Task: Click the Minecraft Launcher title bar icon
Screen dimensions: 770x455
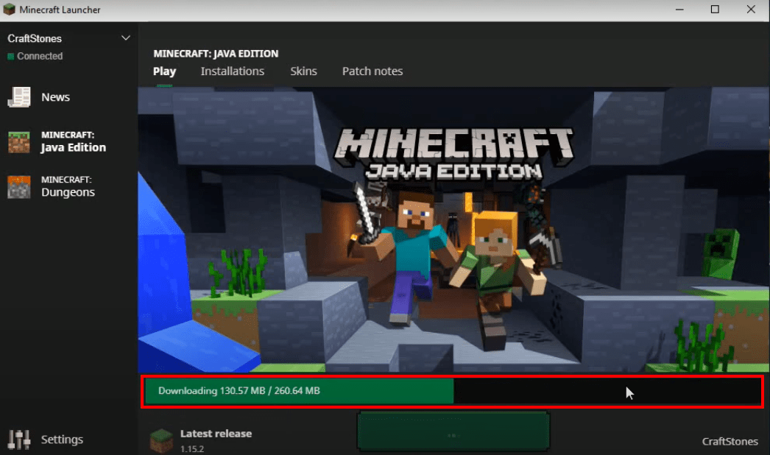Action: 9,10
